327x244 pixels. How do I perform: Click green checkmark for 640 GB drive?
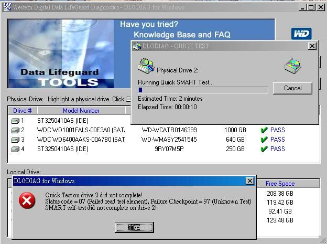click(x=264, y=140)
